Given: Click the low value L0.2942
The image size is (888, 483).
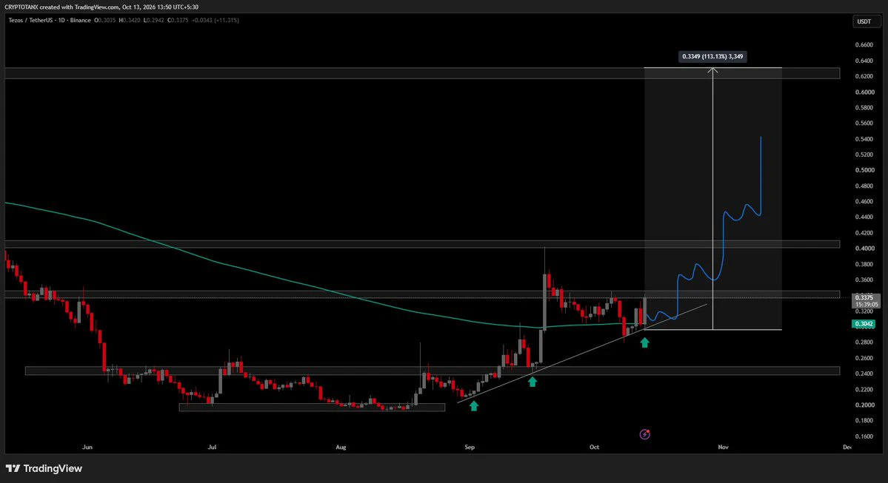Looking at the screenshot, I should (x=154, y=21).
